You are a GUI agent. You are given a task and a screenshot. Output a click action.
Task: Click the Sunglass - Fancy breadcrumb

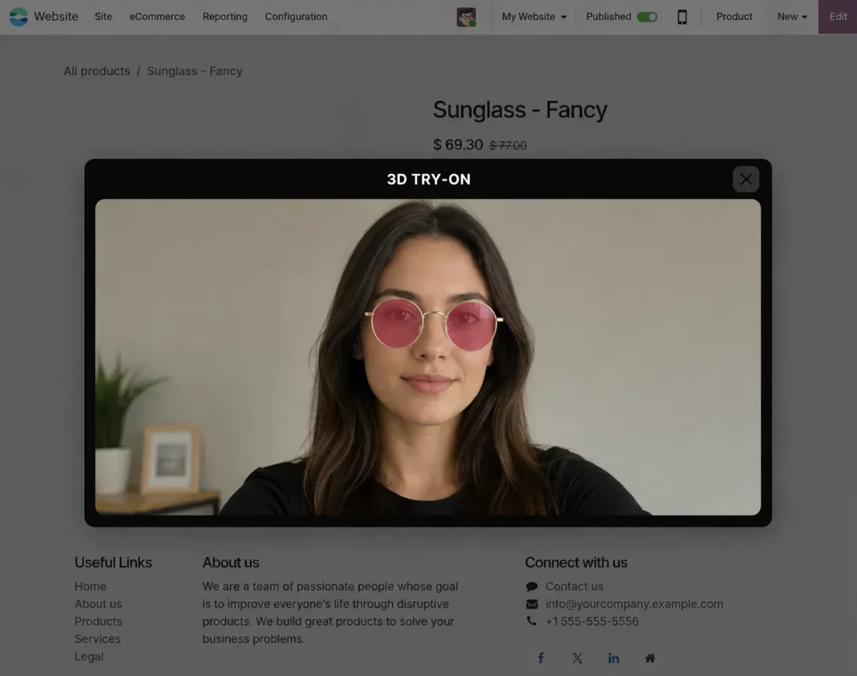195,71
